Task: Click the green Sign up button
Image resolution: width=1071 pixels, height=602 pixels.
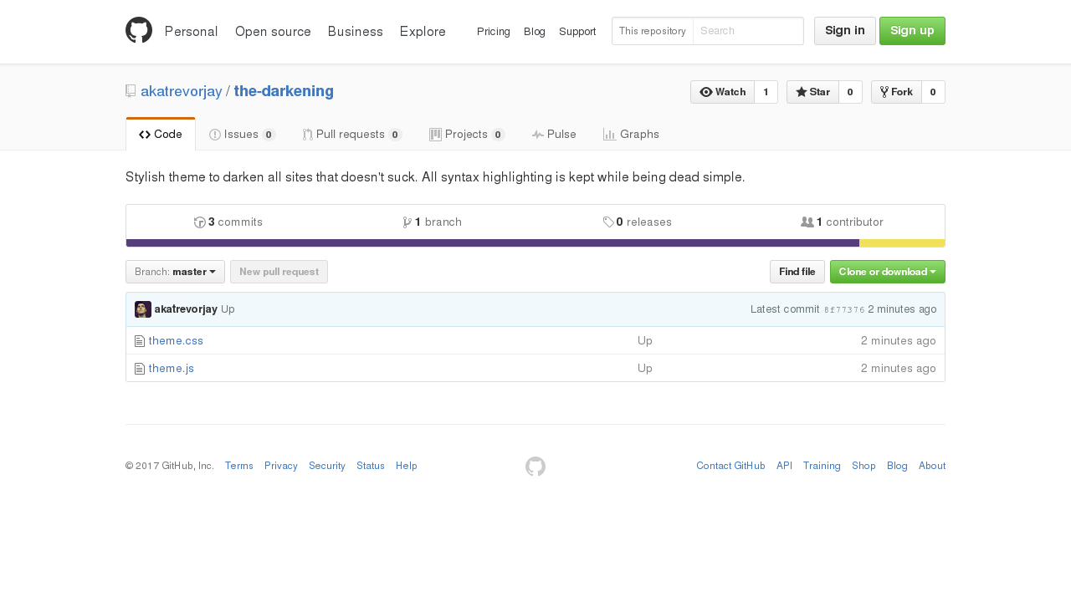Action: pyautogui.click(x=912, y=31)
